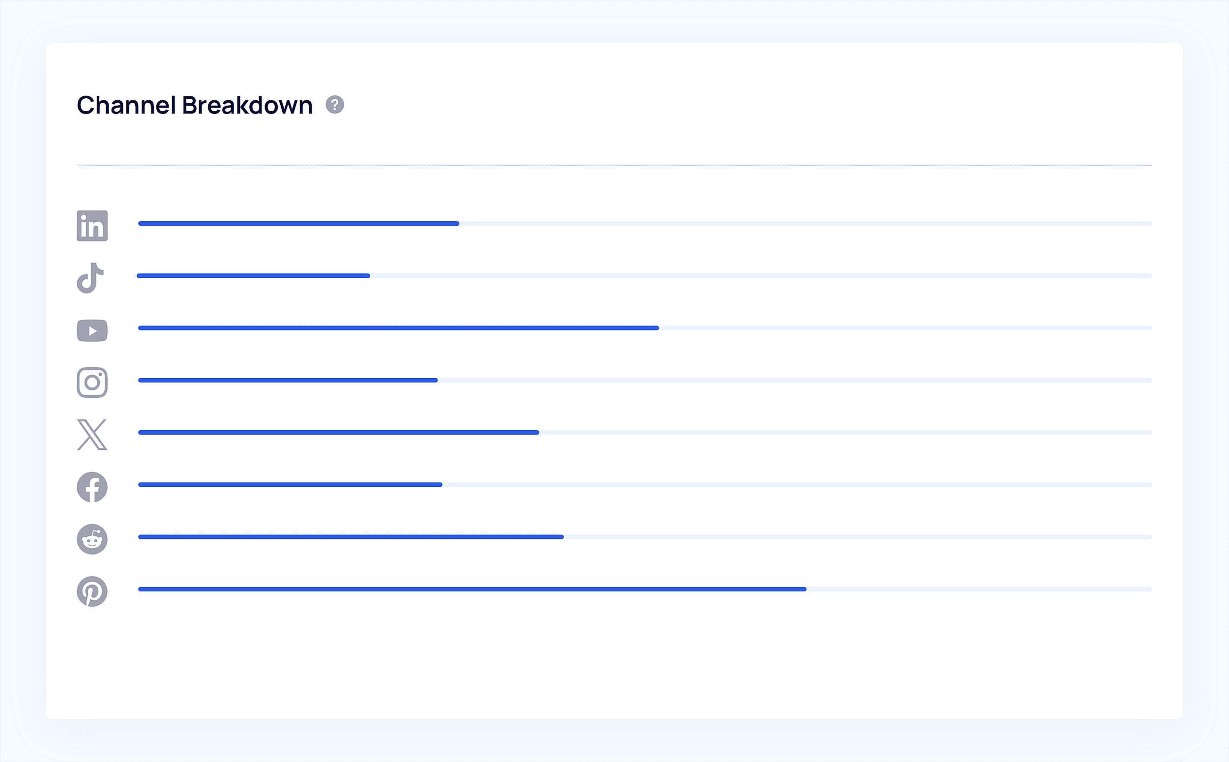
Task: Click the LinkedIn progress bar
Action: [x=645, y=223]
